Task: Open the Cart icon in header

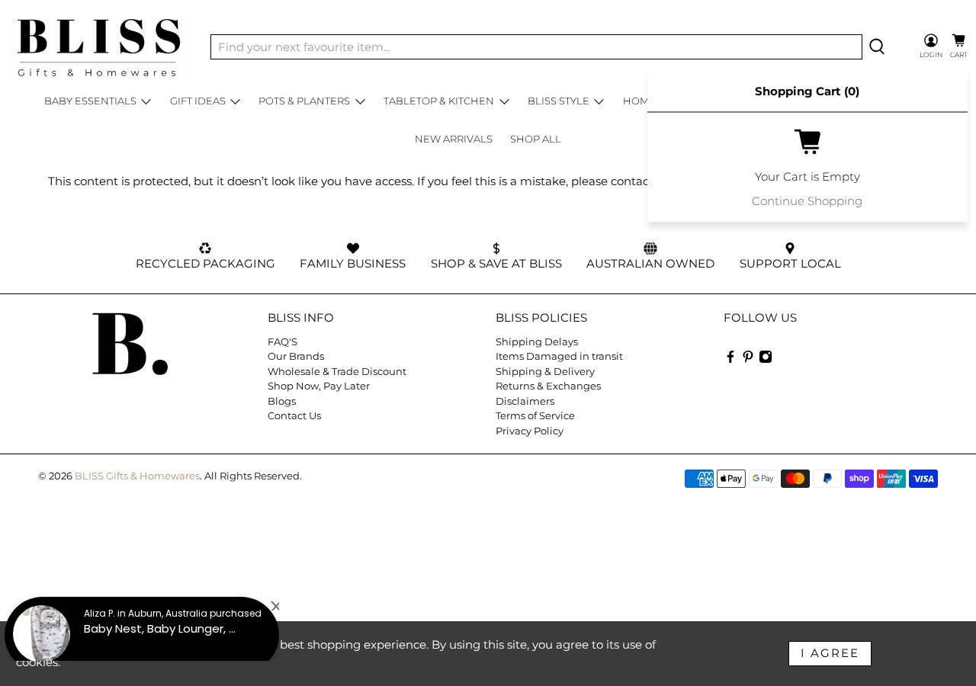Action: coord(958,46)
